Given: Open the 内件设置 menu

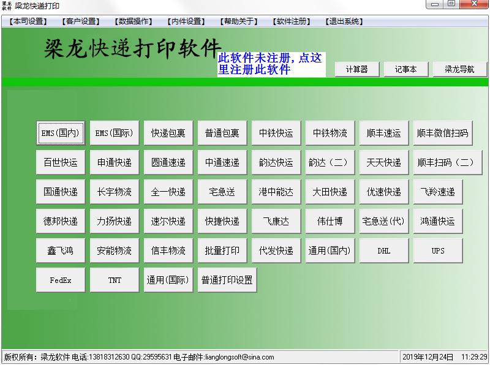Looking at the screenshot, I should click(186, 21).
